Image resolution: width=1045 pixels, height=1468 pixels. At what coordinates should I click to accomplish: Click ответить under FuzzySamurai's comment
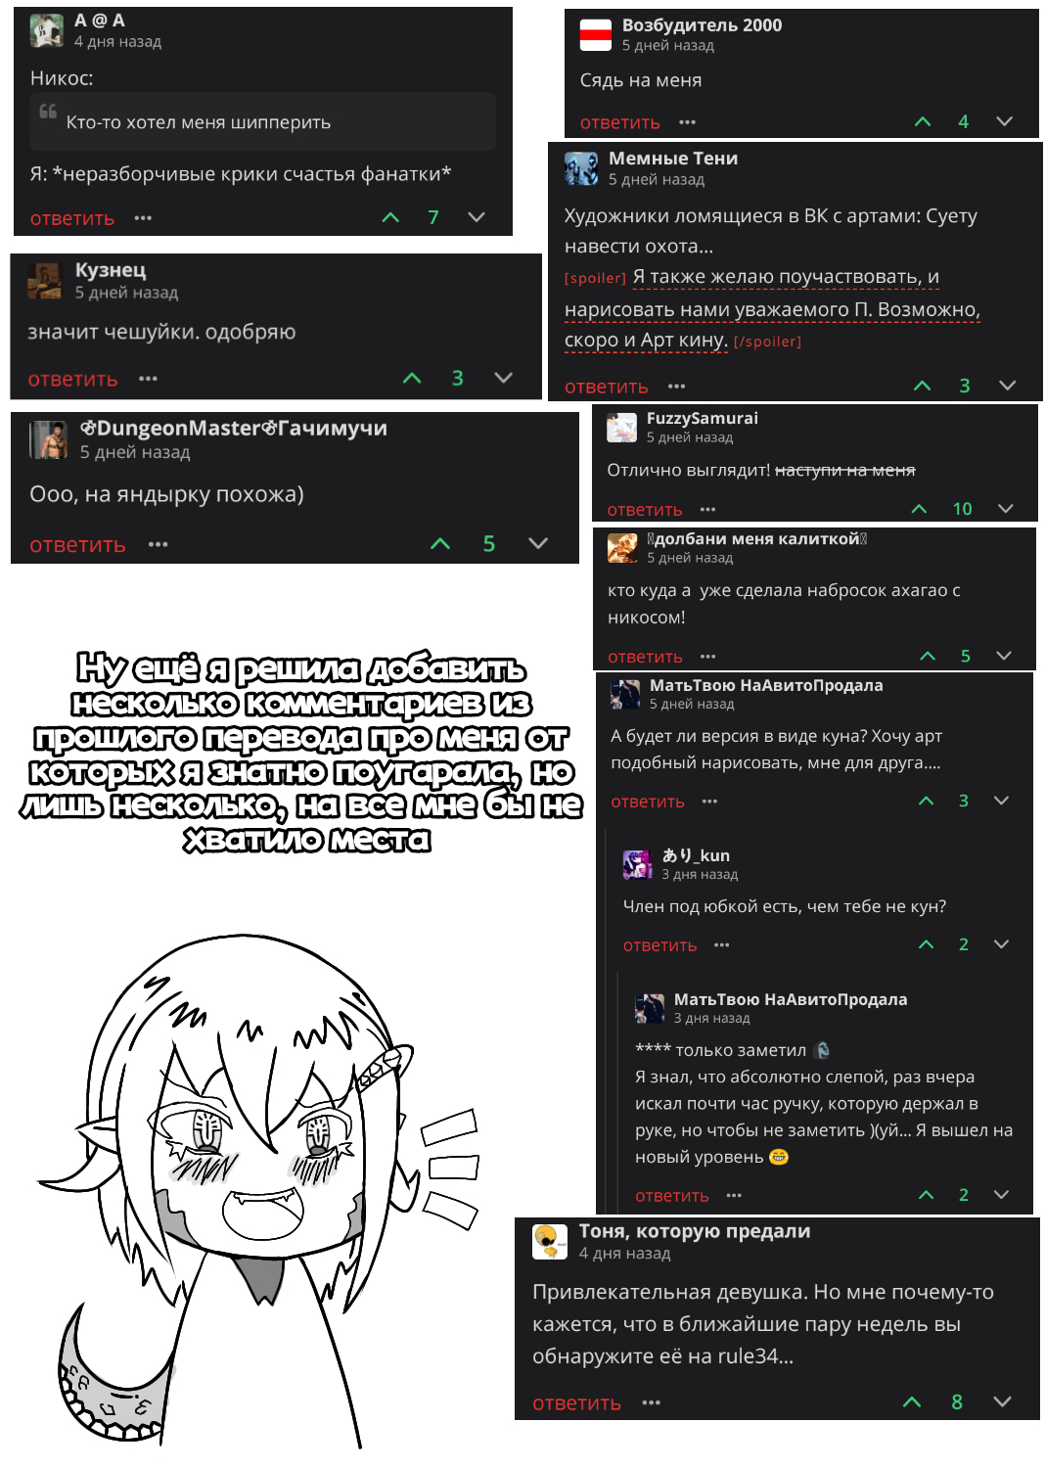click(x=645, y=510)
